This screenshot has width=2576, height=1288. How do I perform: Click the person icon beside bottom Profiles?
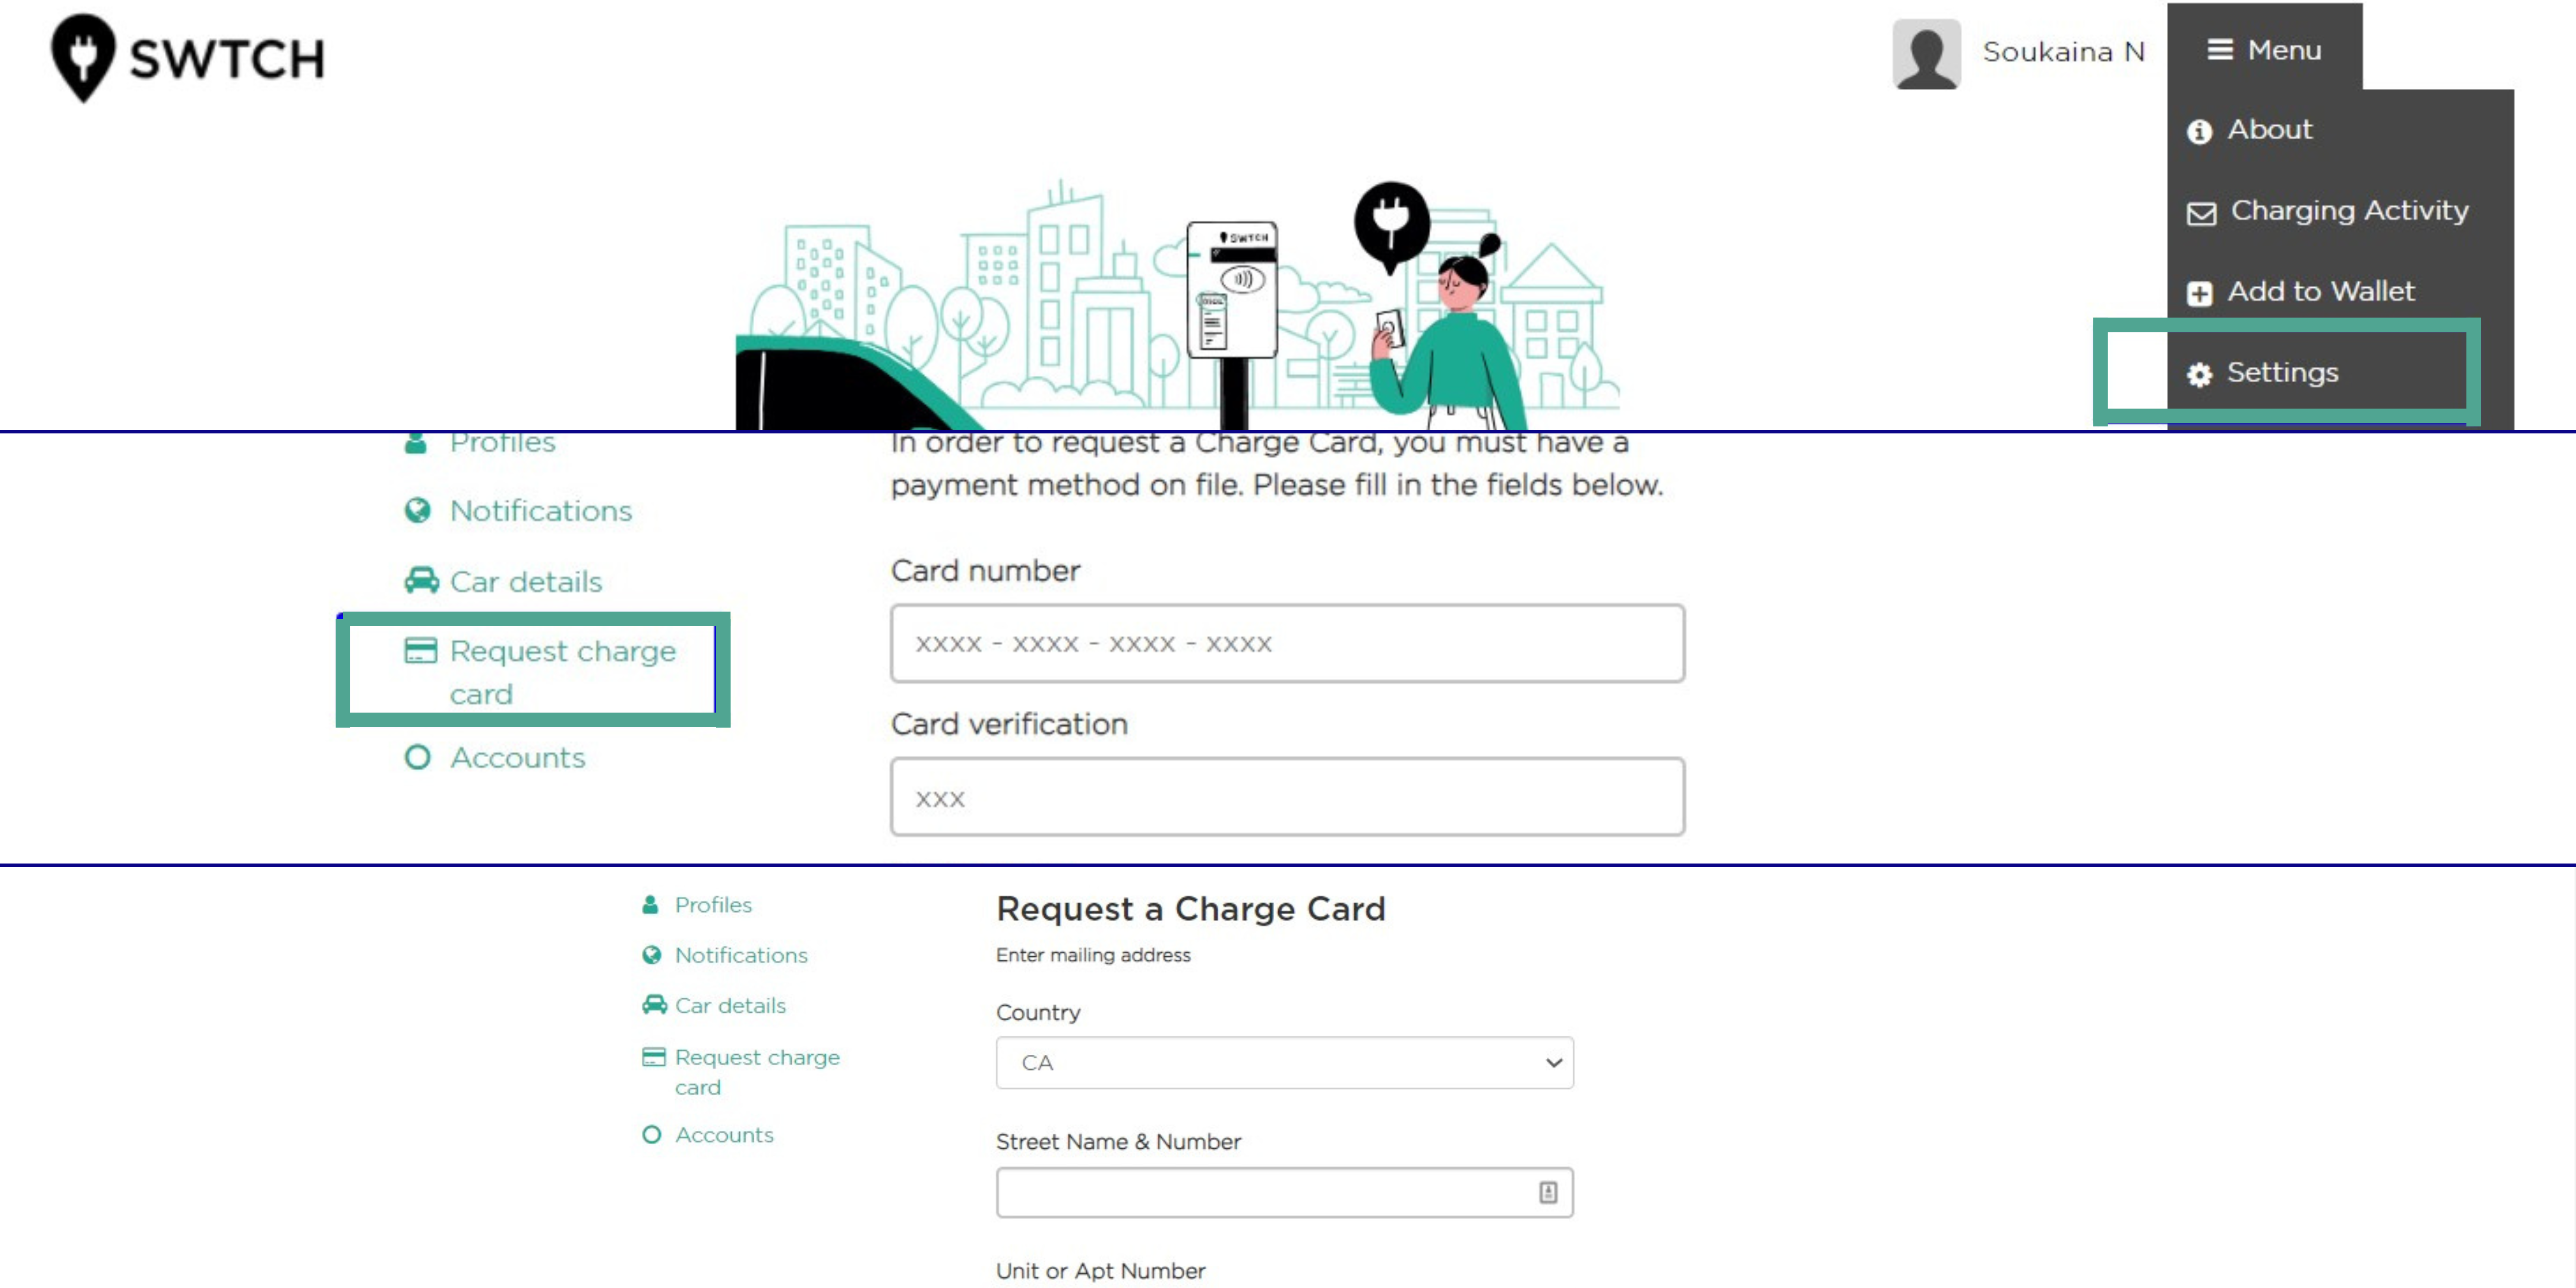click(650, 905)
